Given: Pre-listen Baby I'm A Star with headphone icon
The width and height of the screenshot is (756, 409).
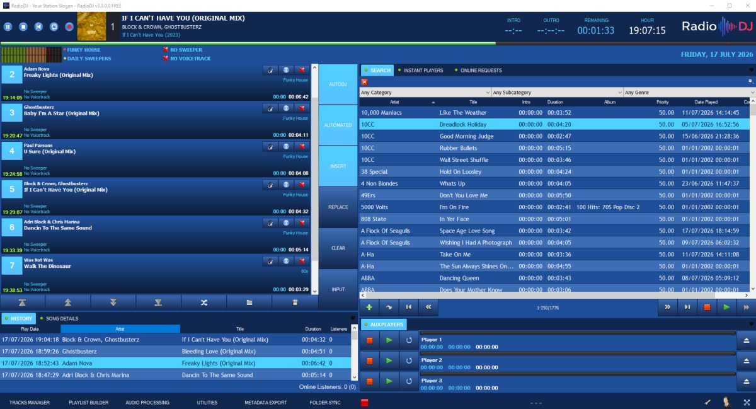Looking at the screenshot, I should click(x=270, y=108).
